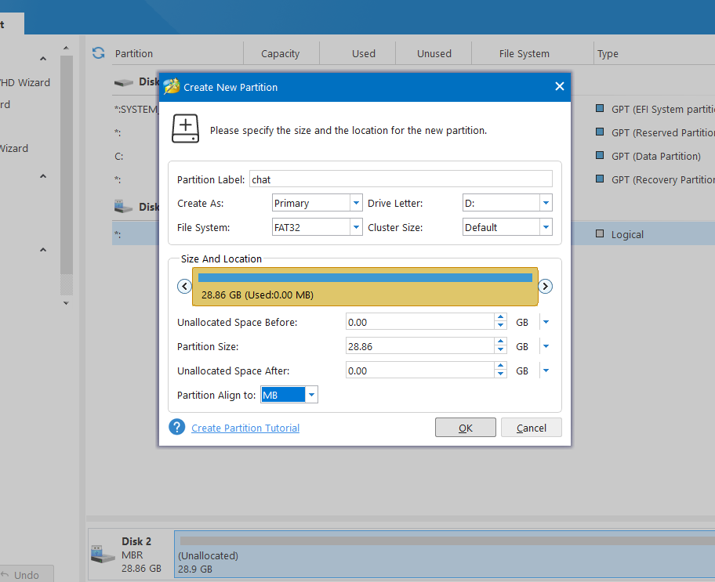Click the Disk 2 drive icon
This screenshot has width=715, height=582.
(102, 555)
